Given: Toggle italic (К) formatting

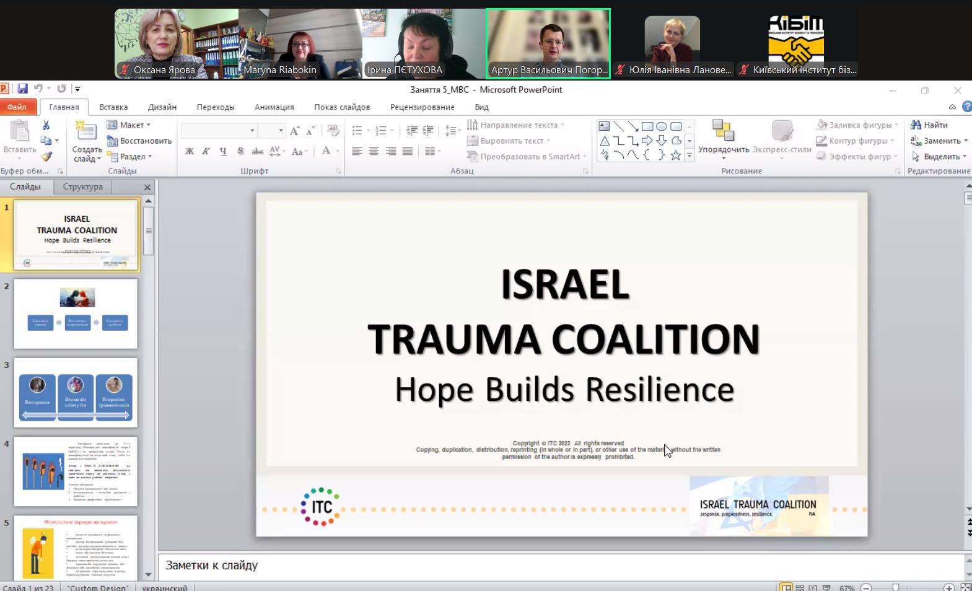Looking at the screenshot, I should pyautogui.click(x=206, y=151).
